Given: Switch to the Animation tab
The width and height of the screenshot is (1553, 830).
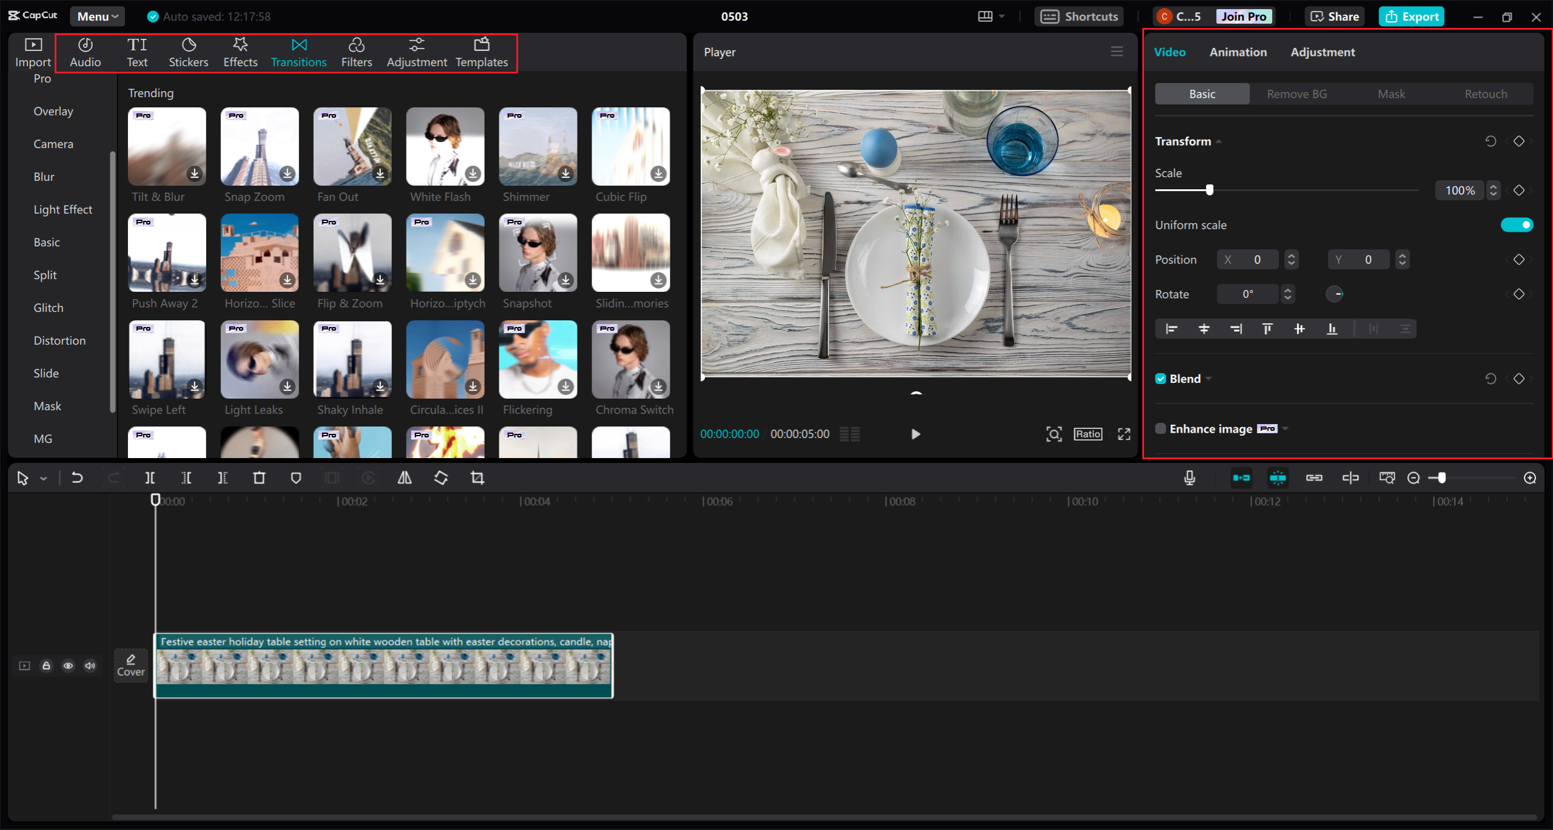Looking at the screenshot, I should (x=1237, y=52).
